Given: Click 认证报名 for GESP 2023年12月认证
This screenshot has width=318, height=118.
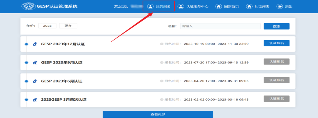Looking at the screenshot, I should [276, 43].
